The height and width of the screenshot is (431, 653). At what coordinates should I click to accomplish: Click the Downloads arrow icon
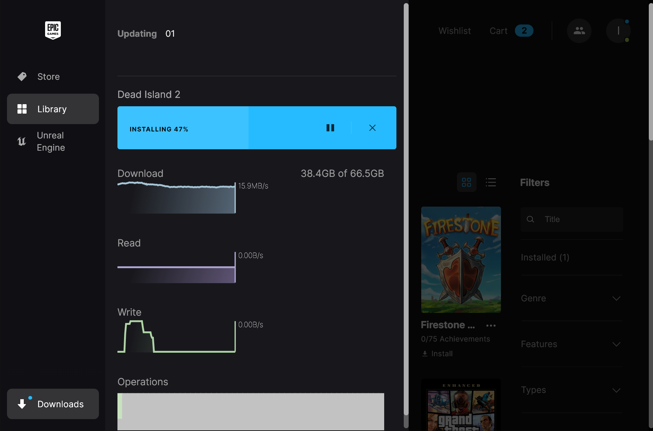tap(22, 404)
